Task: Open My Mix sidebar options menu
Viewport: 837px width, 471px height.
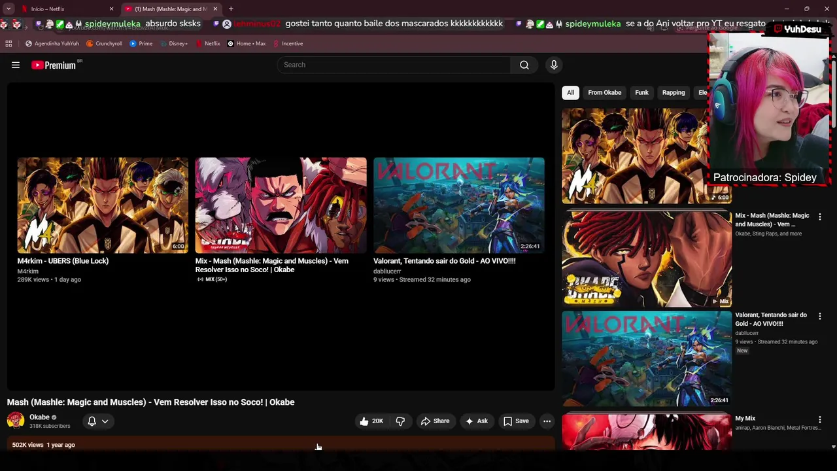Action: 819,419
